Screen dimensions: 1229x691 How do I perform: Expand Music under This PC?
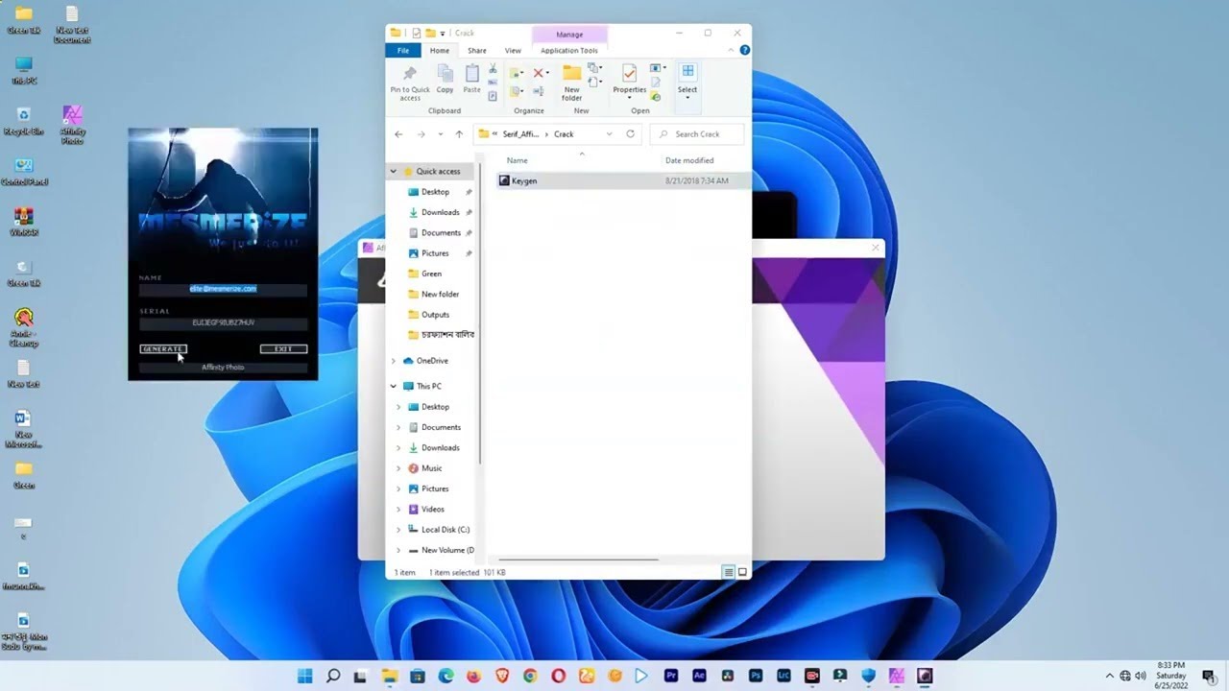point(399,468)
